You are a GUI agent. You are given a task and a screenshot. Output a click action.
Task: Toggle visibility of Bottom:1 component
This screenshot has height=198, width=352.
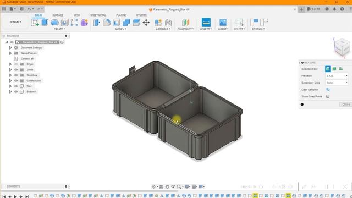pyautogui.click(x=16, y=92)
